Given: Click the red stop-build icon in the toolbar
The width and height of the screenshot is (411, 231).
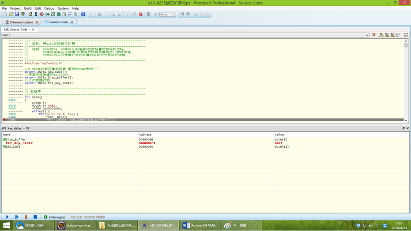Looking at the screenshot, I should [140, 15].
